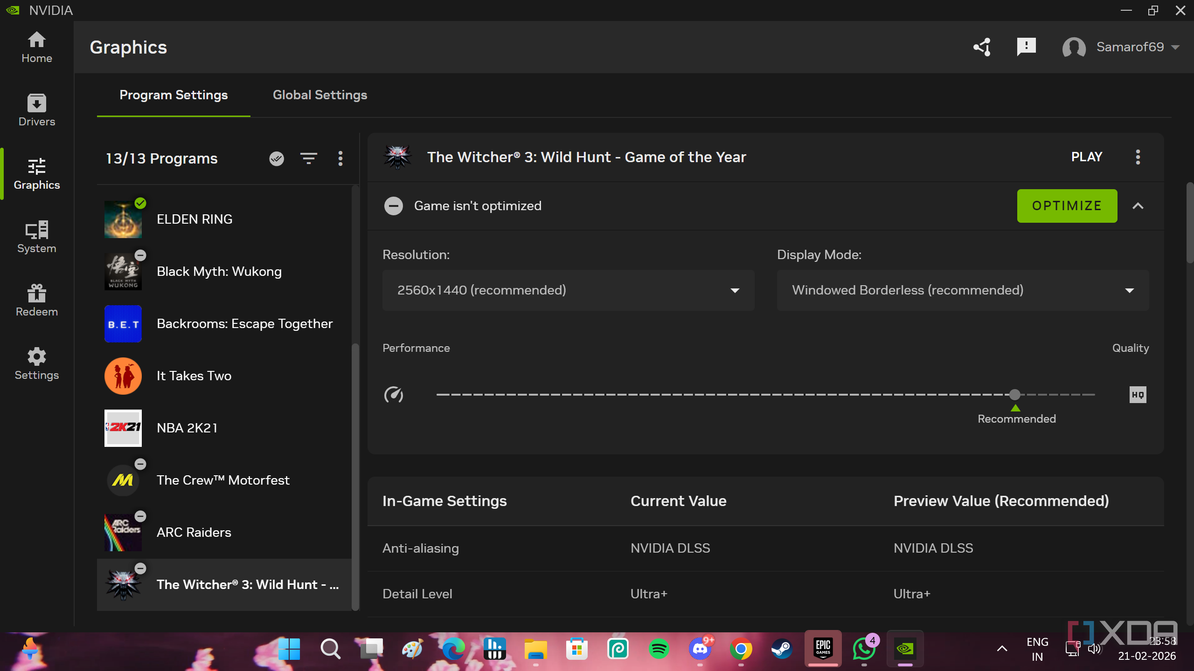Click the HQ quality icon
This screenshot has width=1194, height=671.
1138,395
